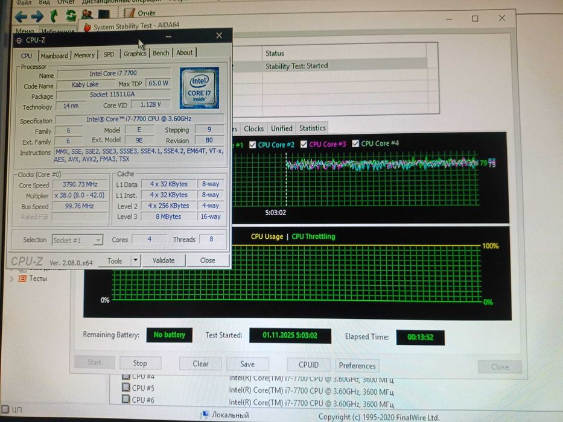Switch to the Clocks tab in stability test

coord(253,128)
